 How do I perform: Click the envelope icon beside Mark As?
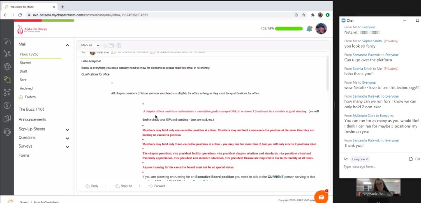111,45
